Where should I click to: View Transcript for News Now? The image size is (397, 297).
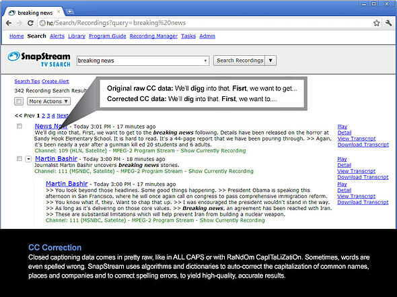[357, 139]
